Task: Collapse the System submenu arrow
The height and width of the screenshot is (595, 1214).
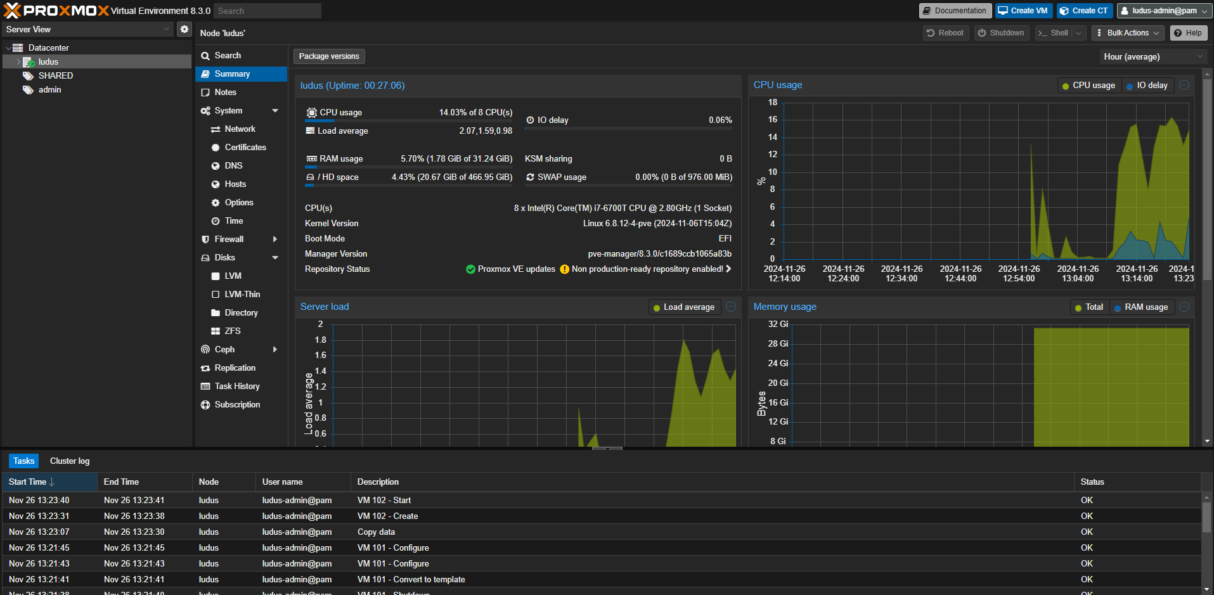Action: [x=275, y=111]
